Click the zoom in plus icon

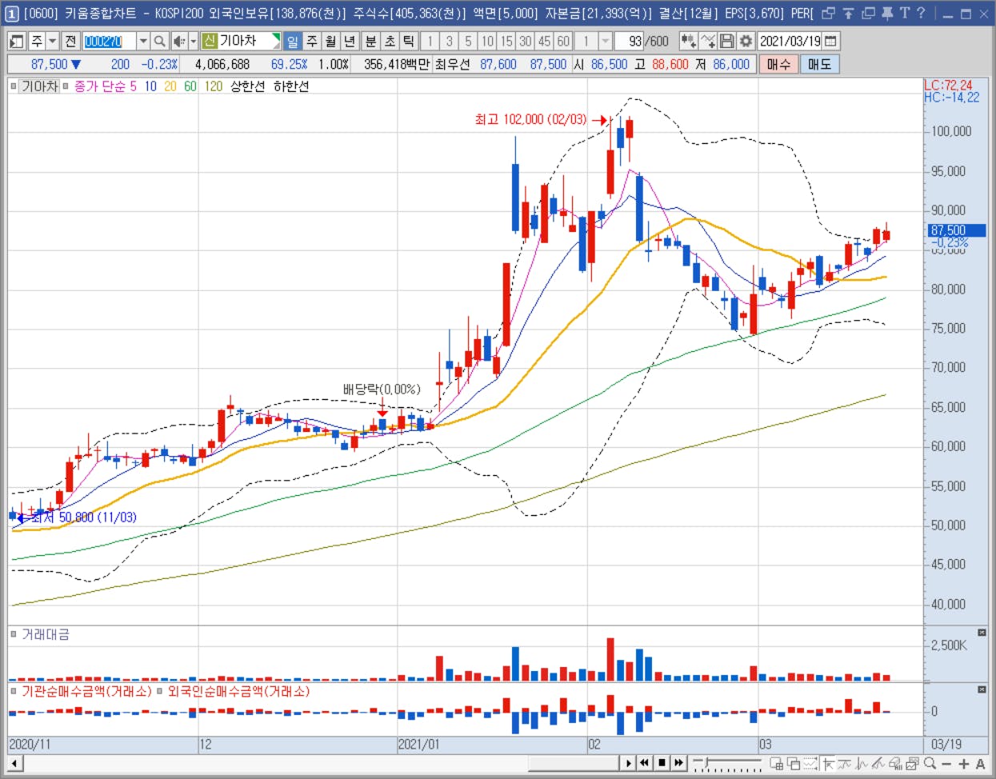point(964,764)
